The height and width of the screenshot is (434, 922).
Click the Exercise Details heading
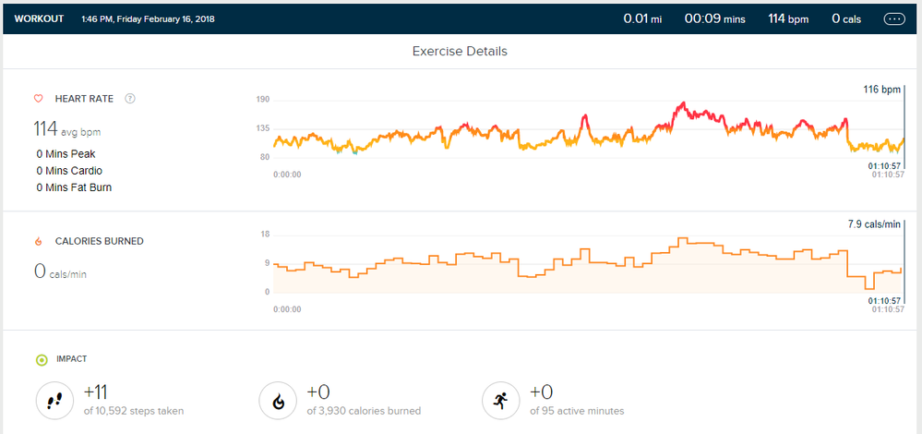460,52
